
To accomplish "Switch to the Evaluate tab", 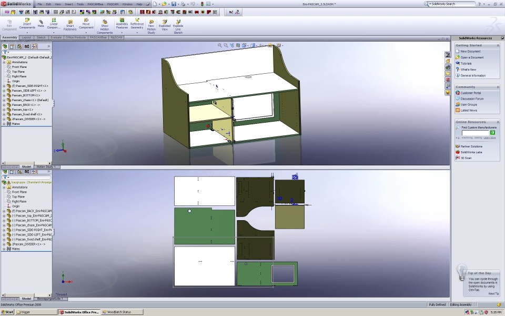I will click(x=56, y=37).
